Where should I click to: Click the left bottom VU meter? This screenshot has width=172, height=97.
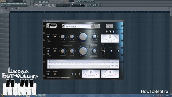pos(91,74)
